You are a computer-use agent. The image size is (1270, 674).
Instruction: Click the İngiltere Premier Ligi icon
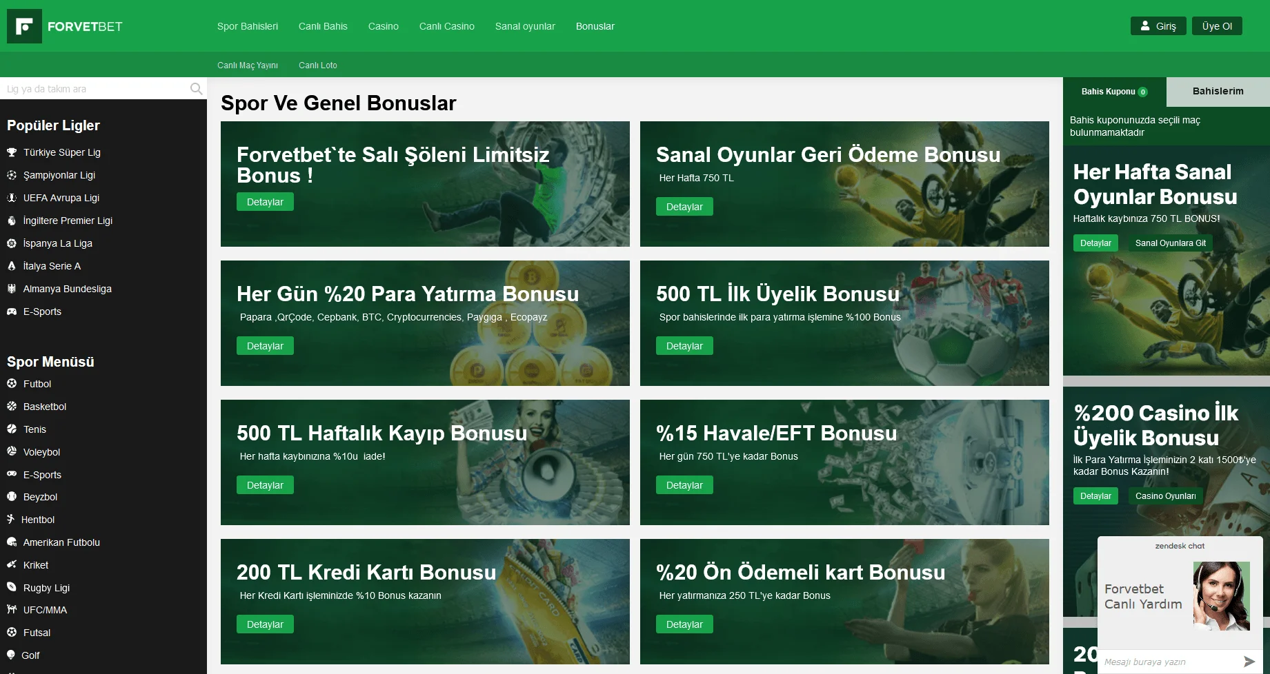(12, 221)
